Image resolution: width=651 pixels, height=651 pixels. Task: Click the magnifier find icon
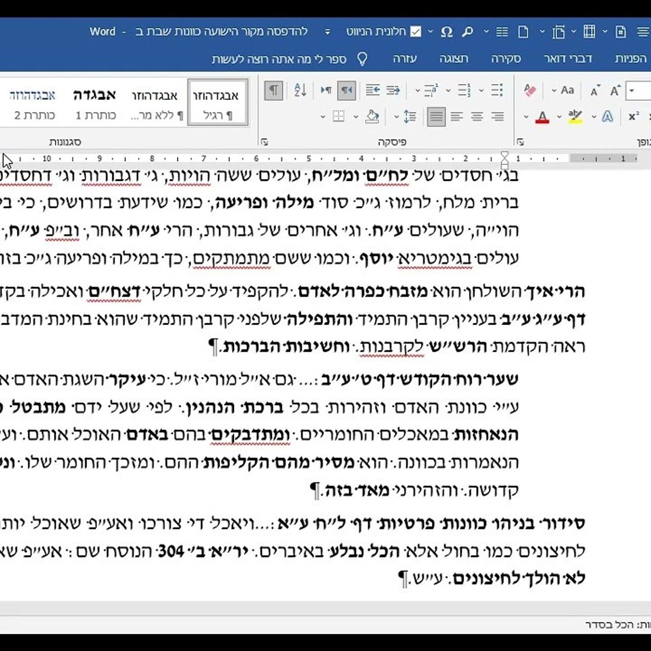467,32
